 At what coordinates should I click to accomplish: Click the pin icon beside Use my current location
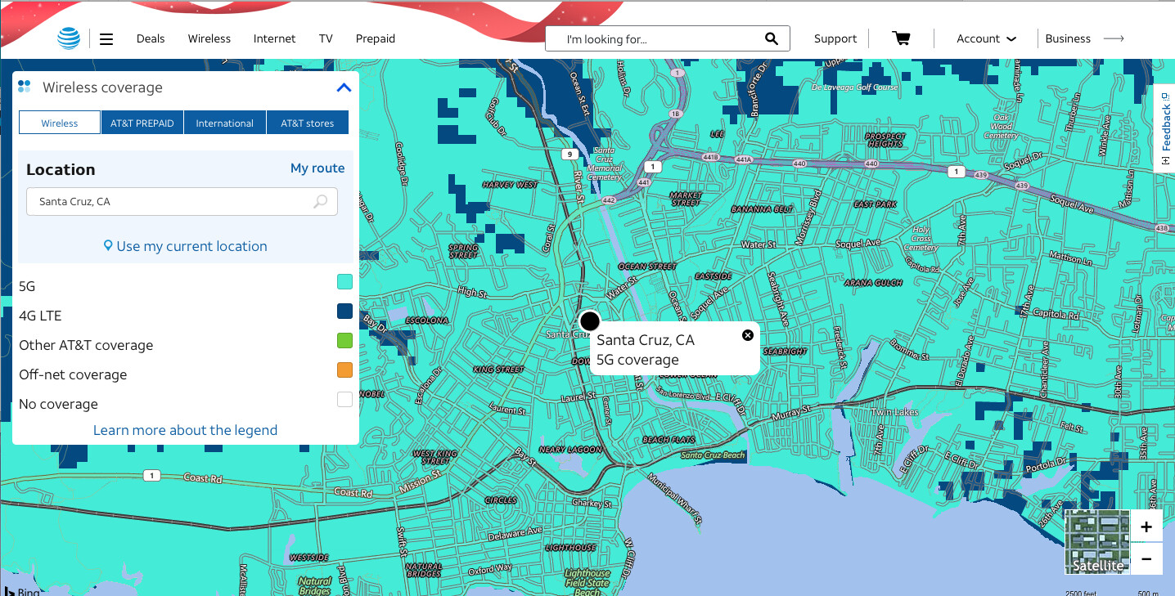(108, 246)
